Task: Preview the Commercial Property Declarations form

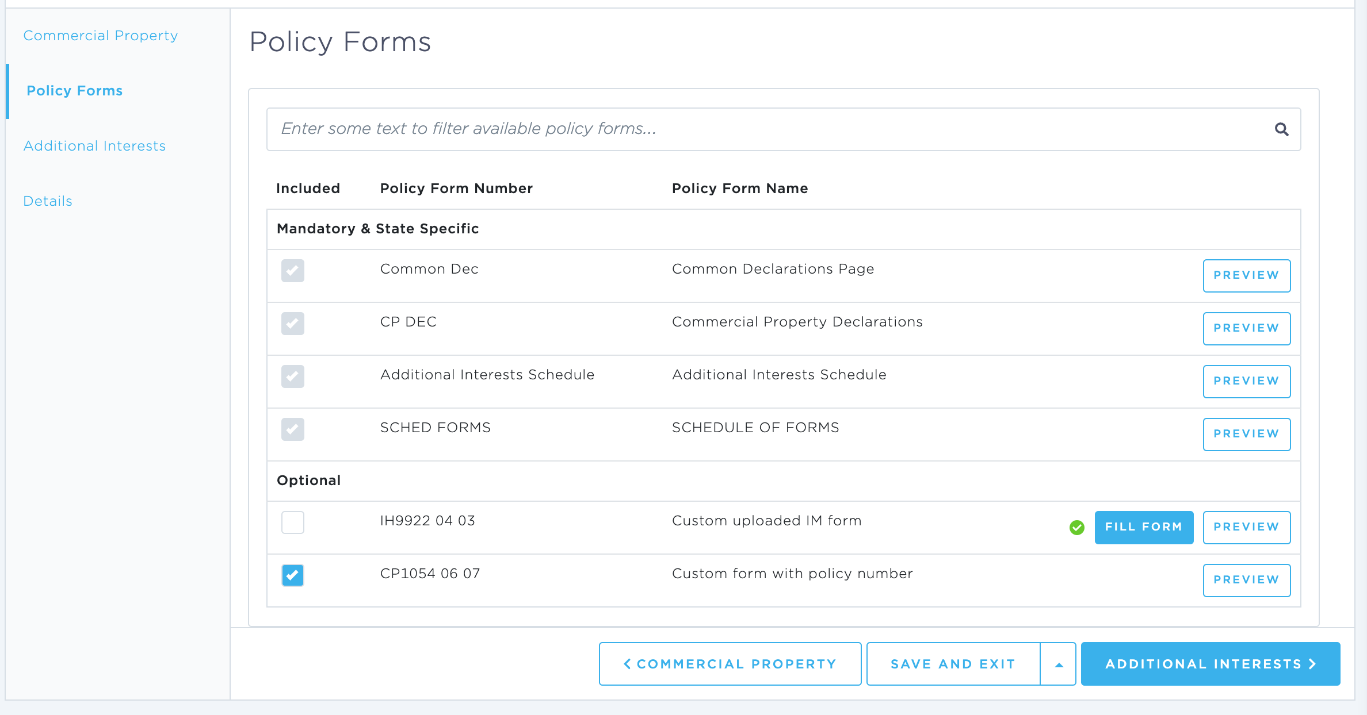Action: coord(1246,329)
